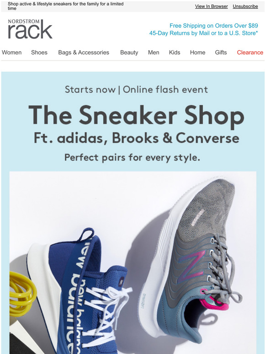Open the Beauty category
265x354 pixels.
pyautogui.click(x=129, y=53)
